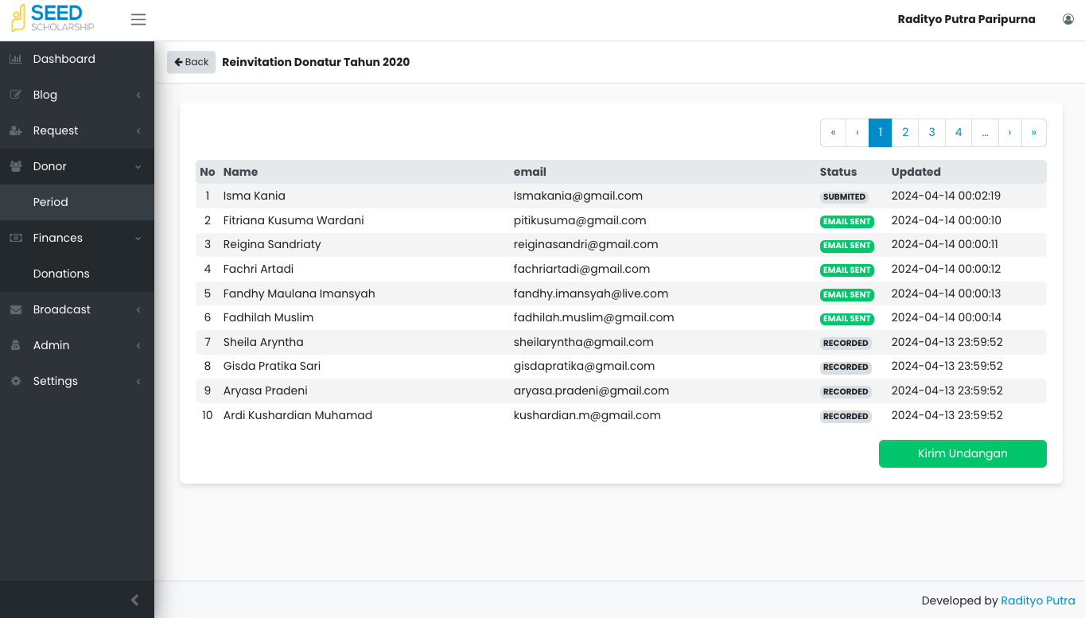Jump to first page with « button
The image size is (1085, 618).
(833, 133)
